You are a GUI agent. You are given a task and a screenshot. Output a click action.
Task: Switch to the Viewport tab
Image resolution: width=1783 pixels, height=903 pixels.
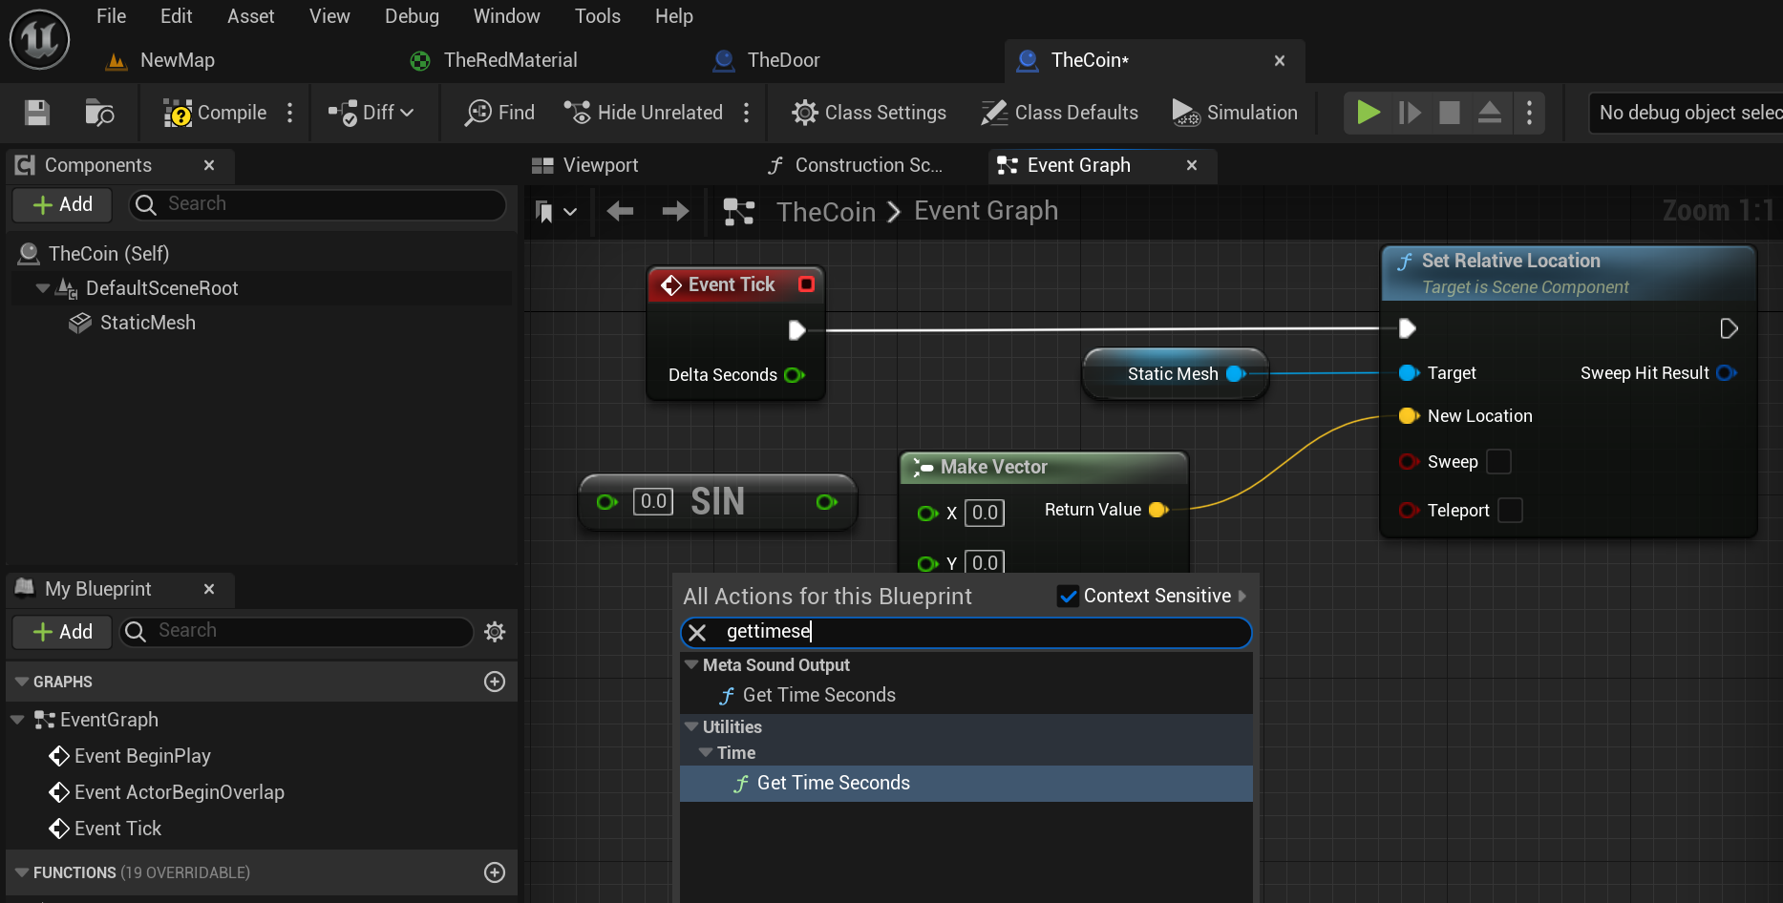585,165
